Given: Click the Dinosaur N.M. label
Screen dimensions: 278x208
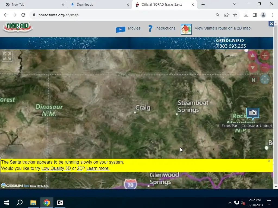Looking at the screenshot, I should 49,110.
